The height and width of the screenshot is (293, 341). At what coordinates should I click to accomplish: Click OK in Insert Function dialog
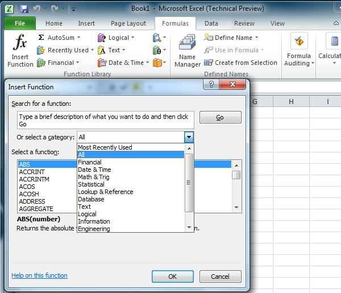click(172, 277)
